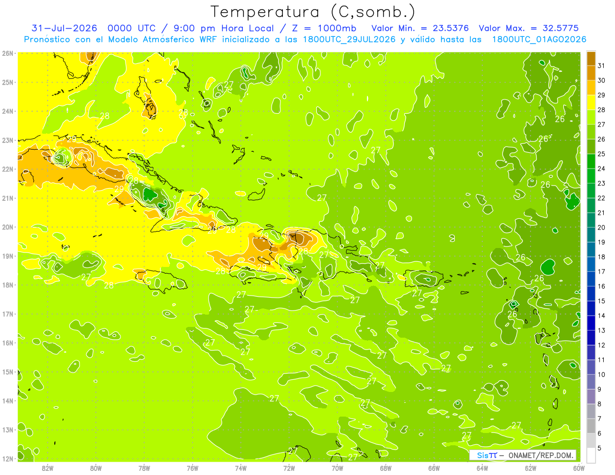Click latitude axis label '12N'
This screenshot has height=475, width=615.
click(x=8, y=459)
